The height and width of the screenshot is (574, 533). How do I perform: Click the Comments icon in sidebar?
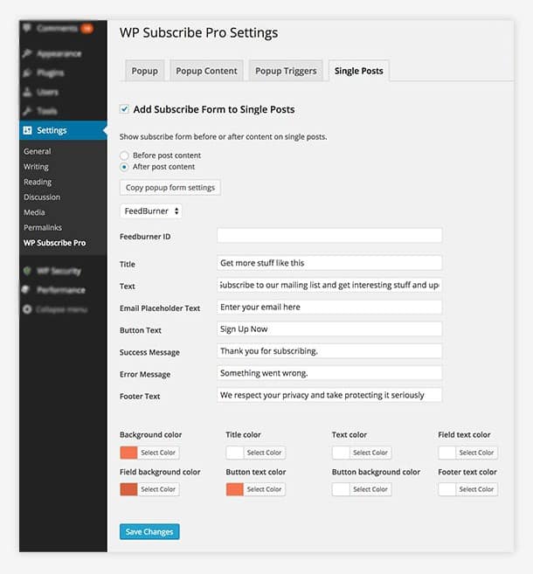pyautogui.click(x=28, y=28)
